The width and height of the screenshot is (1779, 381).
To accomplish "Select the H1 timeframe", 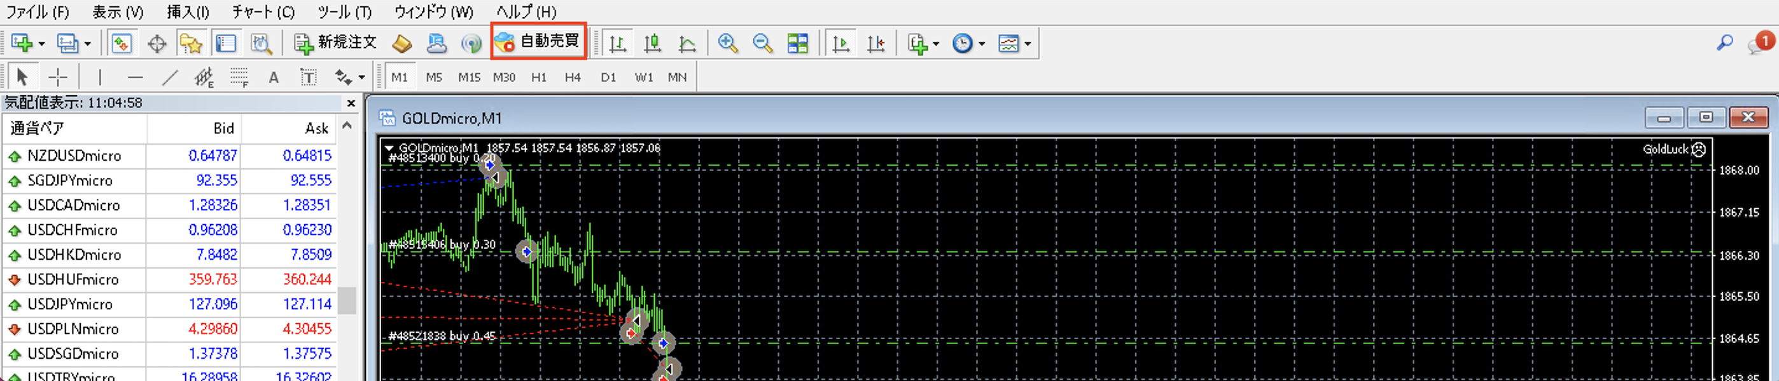I will 539,77.
